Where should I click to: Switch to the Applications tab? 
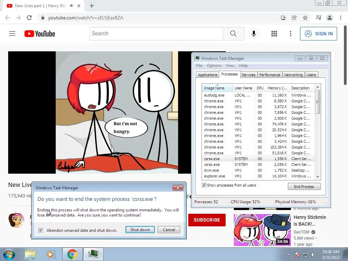click(x=208, y=75)
